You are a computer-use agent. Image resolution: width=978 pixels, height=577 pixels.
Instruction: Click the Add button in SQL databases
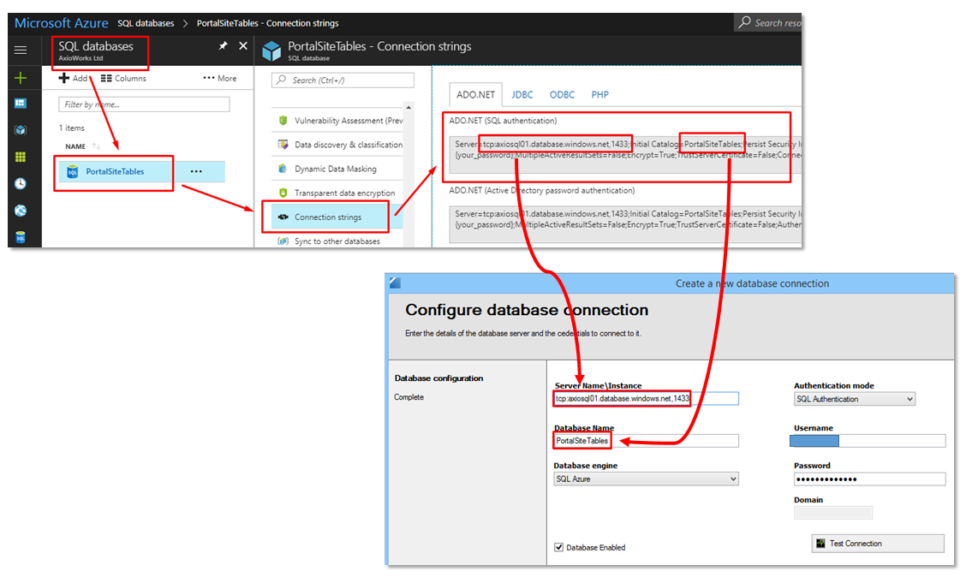coord(73,79)
